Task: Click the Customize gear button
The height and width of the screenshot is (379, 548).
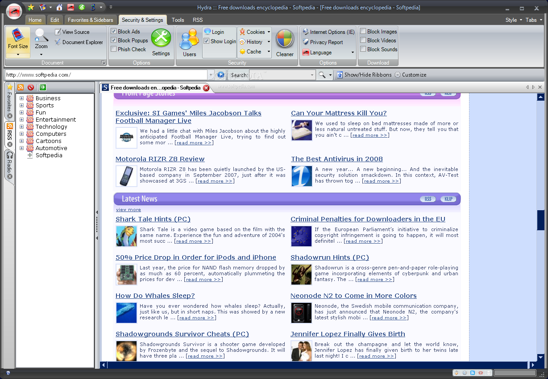Action: pos(410,75)
